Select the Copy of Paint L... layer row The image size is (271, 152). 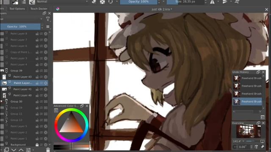click(24, 52)
